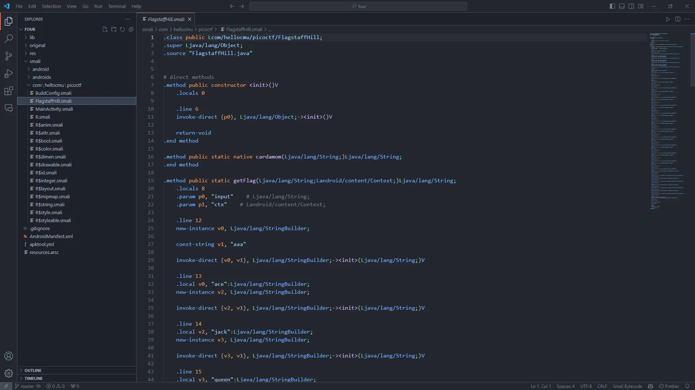Click the editor vertical scrollbar
This screenshot has width=695, height=390.
pyautogui.click(x=692, y=60)
